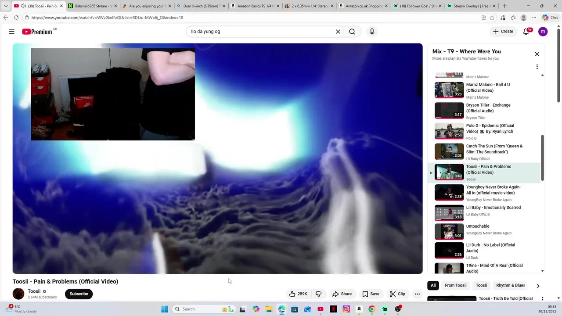Open a new browser tab

[x=504, y=6]
